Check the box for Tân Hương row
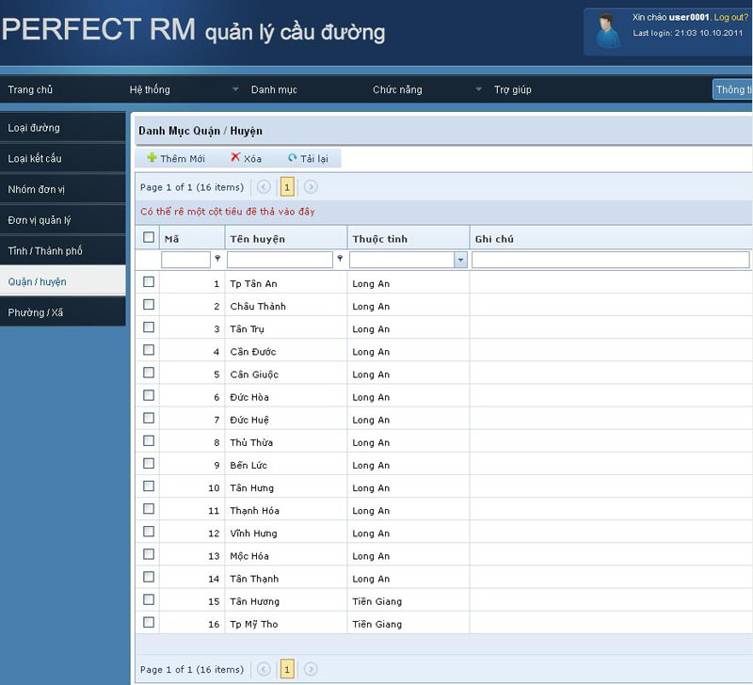 point(149,599)
